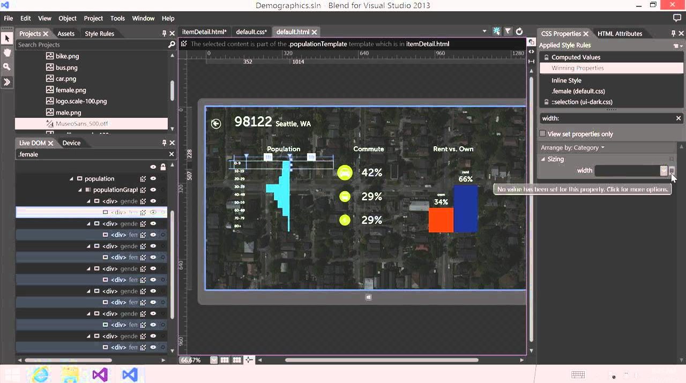Expand the tools panel double chevron

click(x=7, y=82)
